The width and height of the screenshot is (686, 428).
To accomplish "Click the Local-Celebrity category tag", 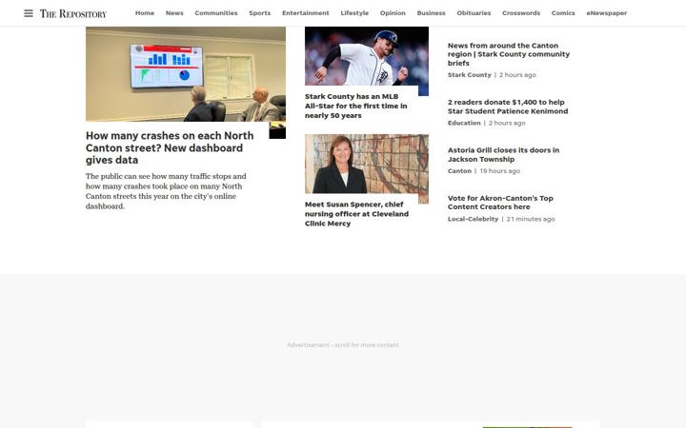I will [x=473, y=219].
